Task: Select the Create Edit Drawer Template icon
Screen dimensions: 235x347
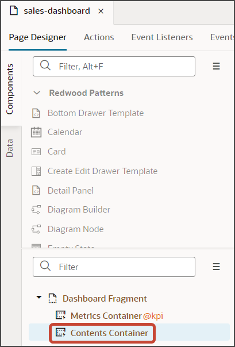Action: pos(36,171)
